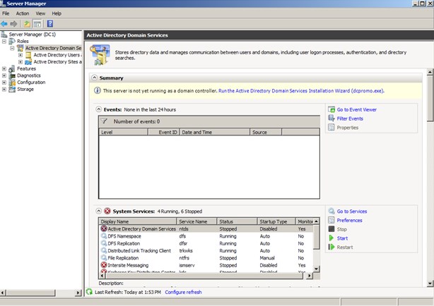Open the Action menu
Image resolution: width=434 pixels, height=306 pixels.
pyautogui.click(x=23, y=13)
